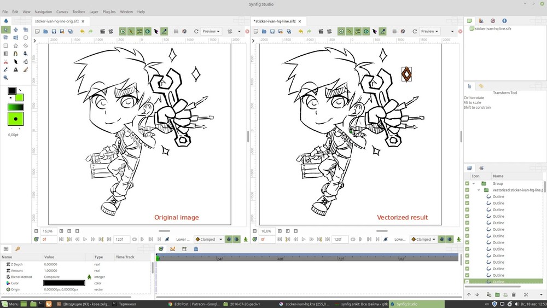
Task: Toggle visibility checkbox of the Group layer
Action: 467,183
